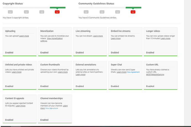
Task: Click View Agreement in Channel memberships card
Action: tap(52, 108)
